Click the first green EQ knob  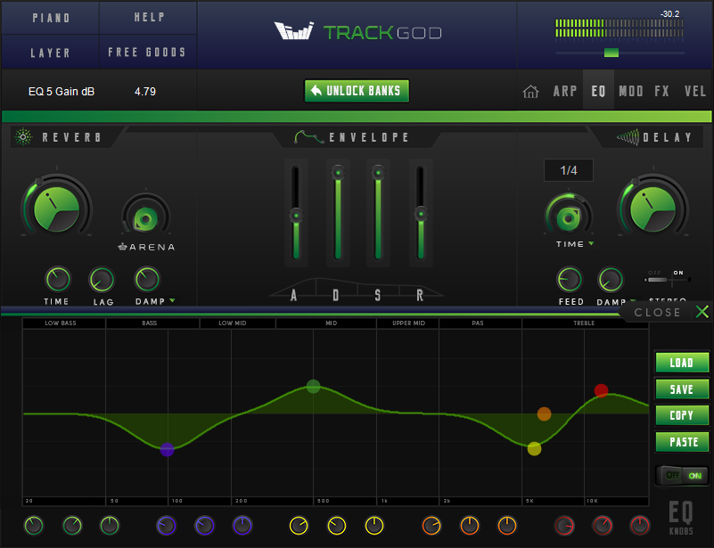[x=34, y=526]
